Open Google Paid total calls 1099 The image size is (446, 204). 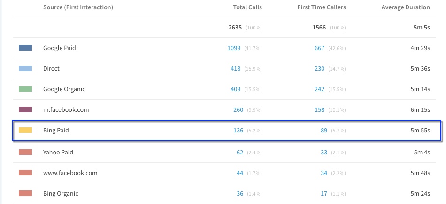click(234, 48)
